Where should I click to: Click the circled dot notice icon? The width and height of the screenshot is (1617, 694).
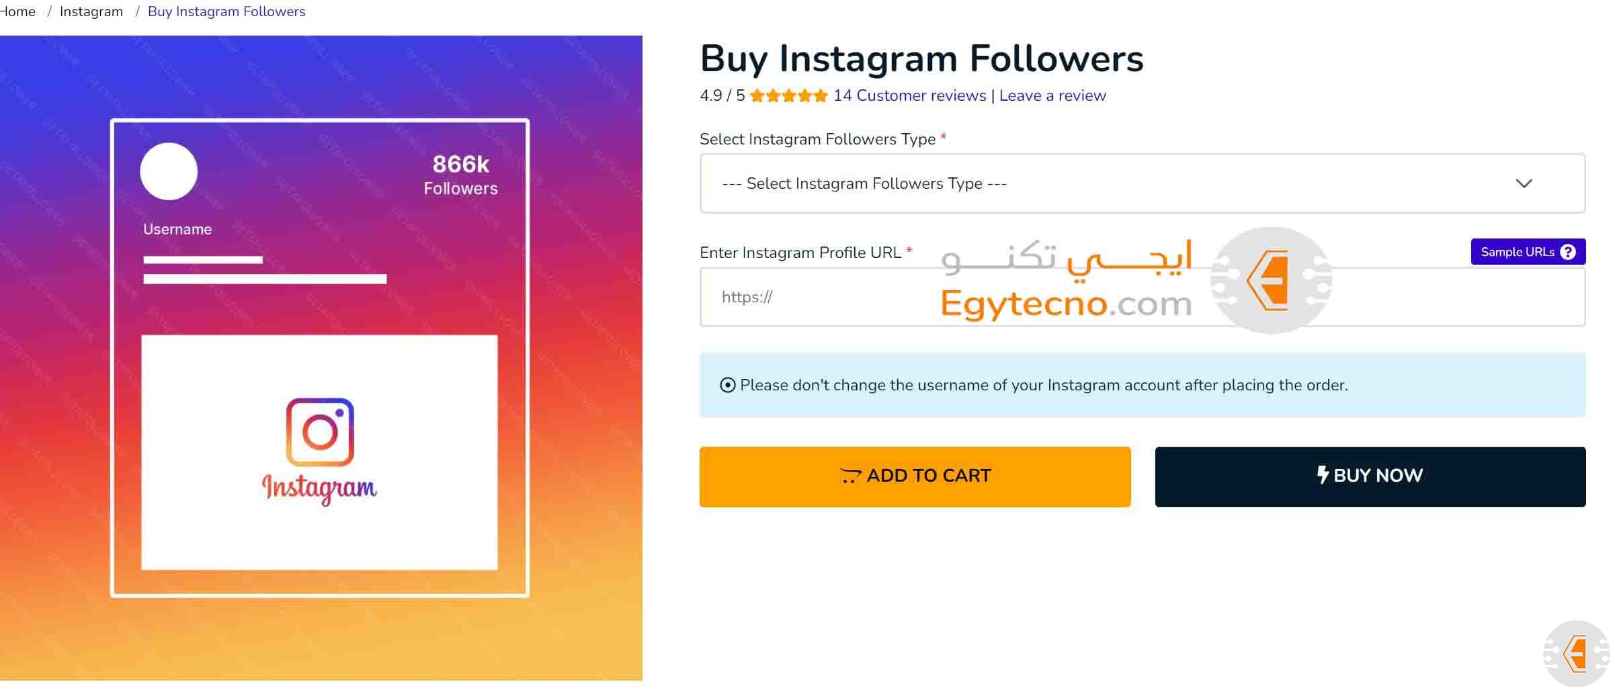pos(727,386)
